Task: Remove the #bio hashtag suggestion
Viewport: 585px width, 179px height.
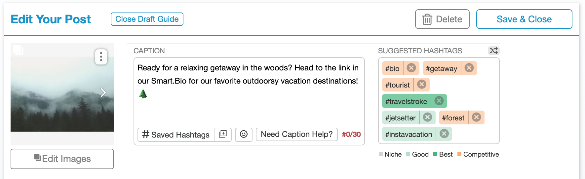Action: tap(411, 68)
